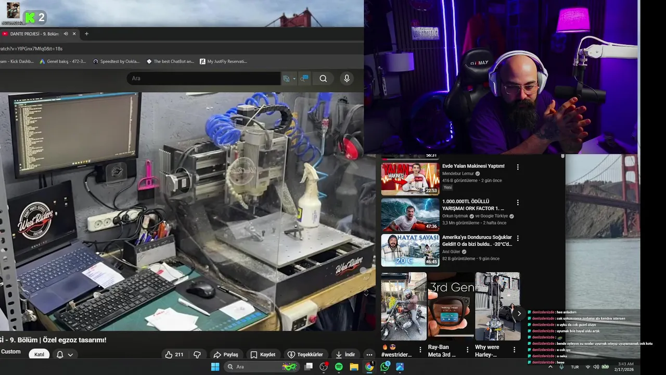666x375 pixels.
Task: Open options menu for 1.000.000TL ÖDÜLLÜ YARIŞMA video
Action: coord(518,203)
